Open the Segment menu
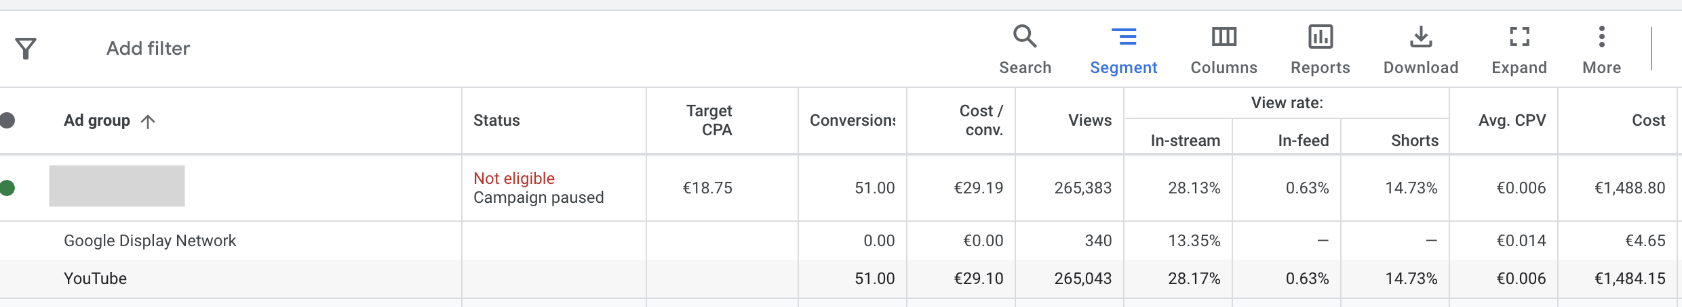Viewport: 1682px width, 307px height. 1123,49
